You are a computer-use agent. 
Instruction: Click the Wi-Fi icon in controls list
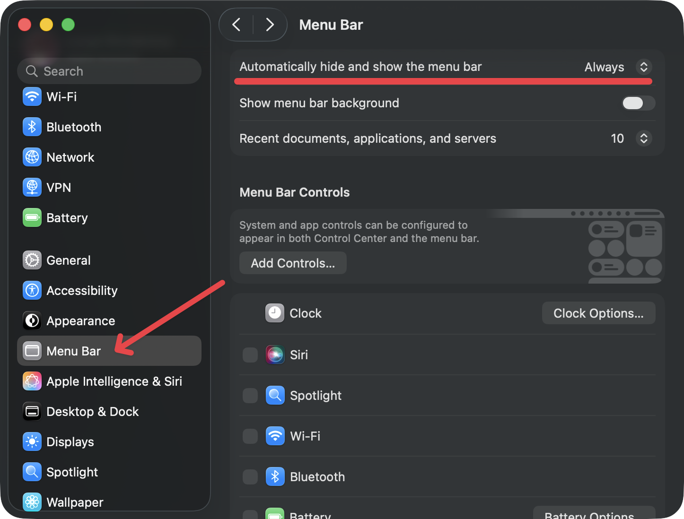coord(275,436)
